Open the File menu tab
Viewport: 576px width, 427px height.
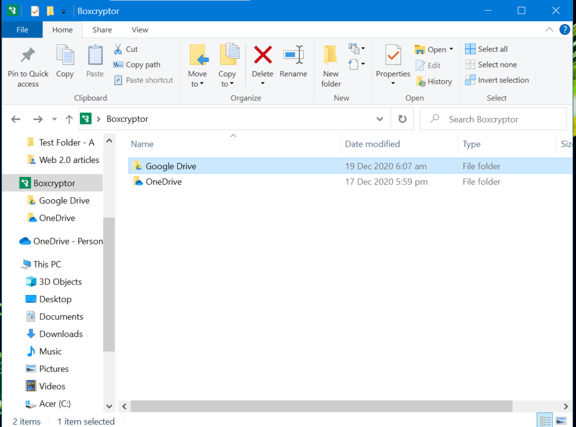(x=22, y=30)
